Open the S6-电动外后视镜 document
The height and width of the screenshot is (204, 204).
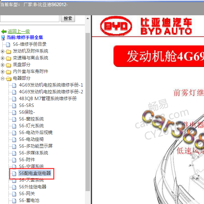pos(36,132)
